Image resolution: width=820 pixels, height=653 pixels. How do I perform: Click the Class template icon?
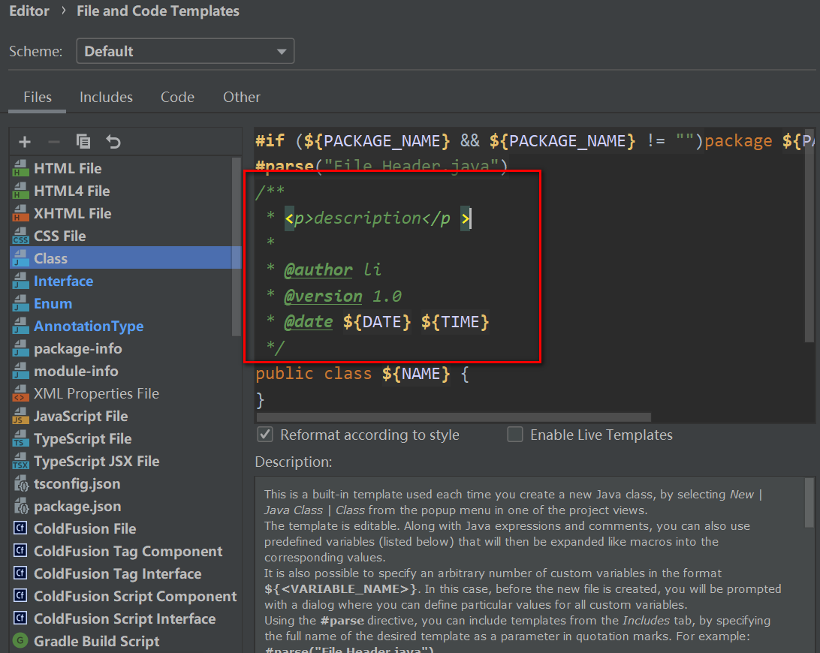click(20, 258)
